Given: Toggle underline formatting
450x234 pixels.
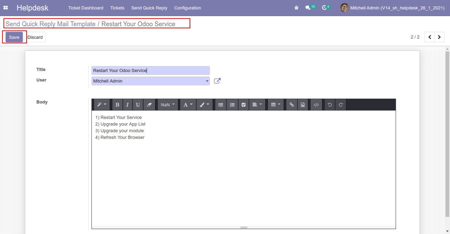Looking at the screenshot, I should (138, 105).
